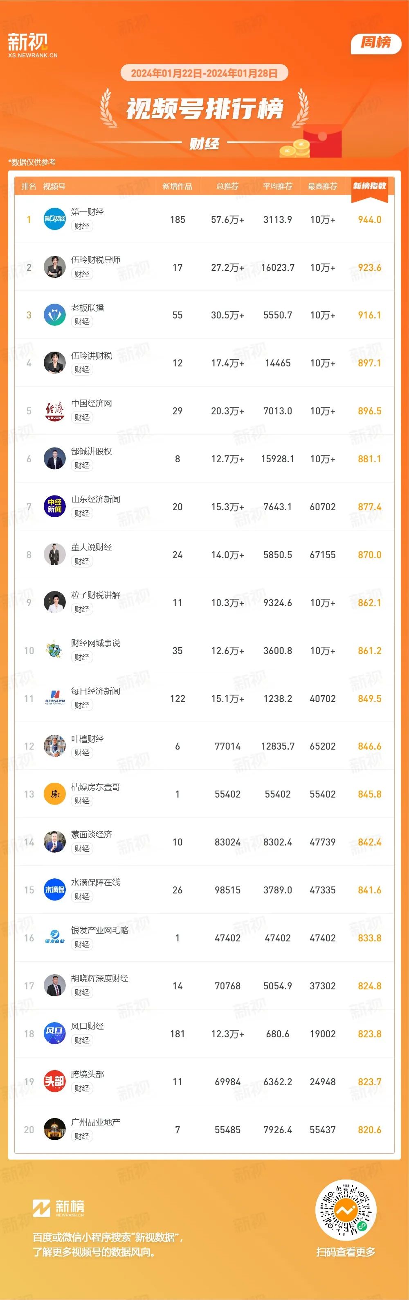Click the 山东经济新闻 avatar icon
The height and width of the screenshot is (1300, 409).
(54, 507)
